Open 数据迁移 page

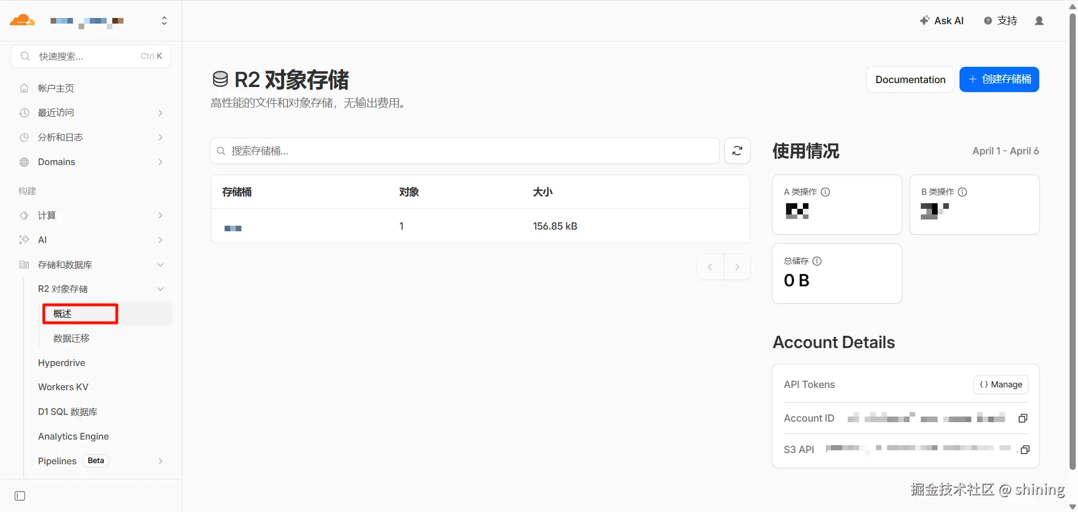click(71, 339)
